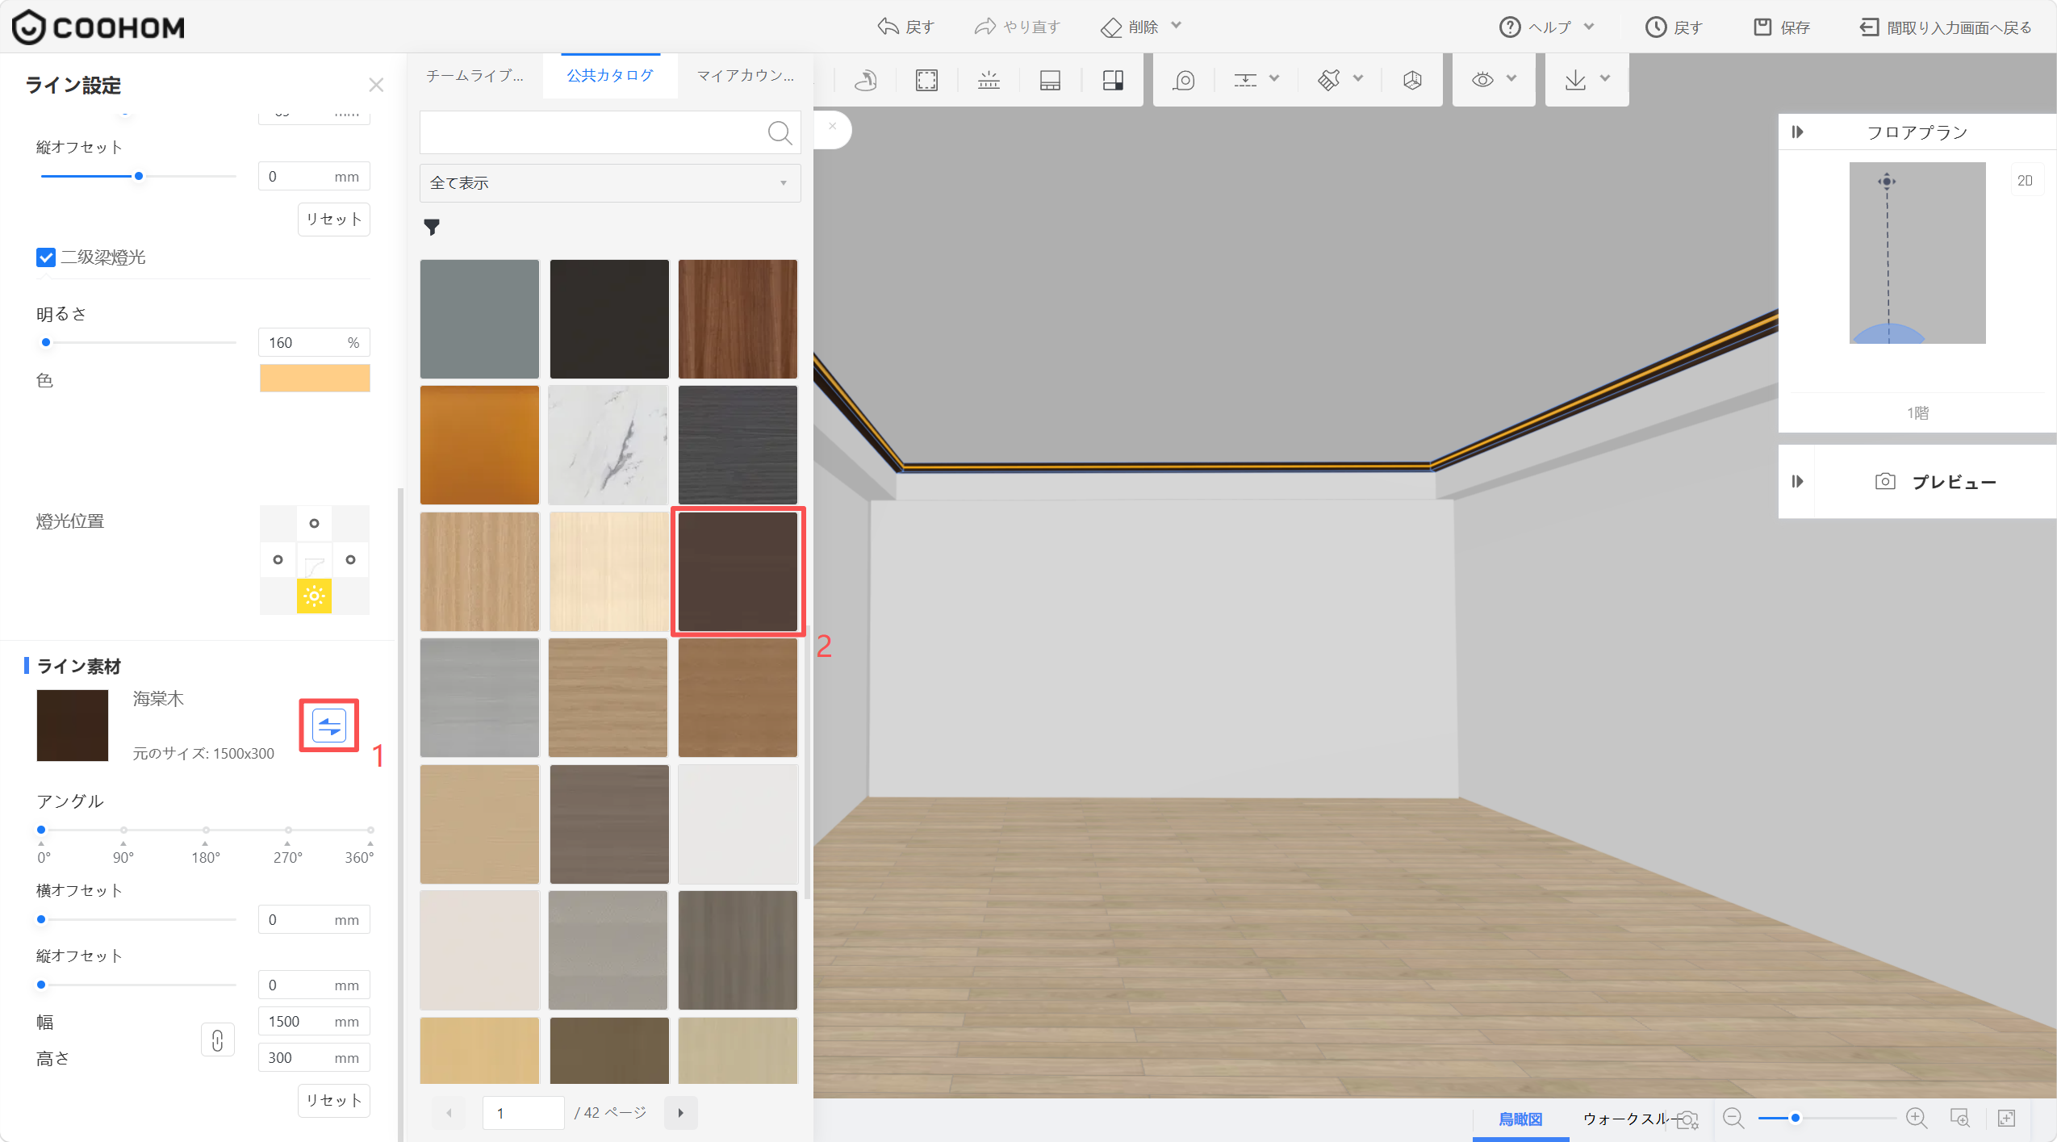Viewport: 2057px width, 1142px height.
Task: Expand the 削除 dropdown chevron
Action: point(1177,25)
